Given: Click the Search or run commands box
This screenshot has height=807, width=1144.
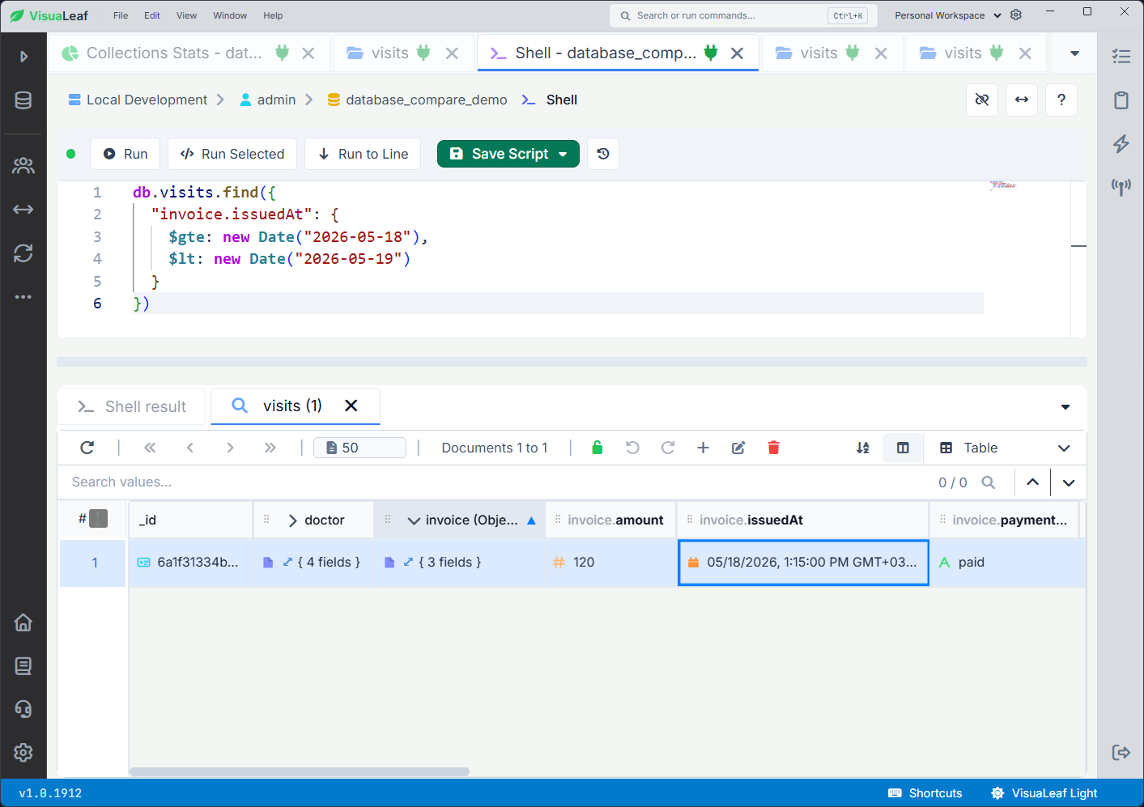Looking at the screenshot, I should click(x=743, y=15).
